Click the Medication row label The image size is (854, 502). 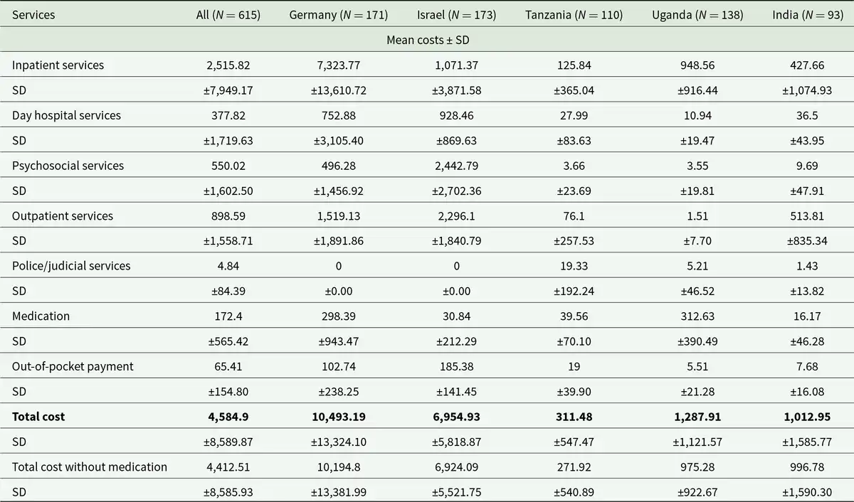[x=41, y=316]
